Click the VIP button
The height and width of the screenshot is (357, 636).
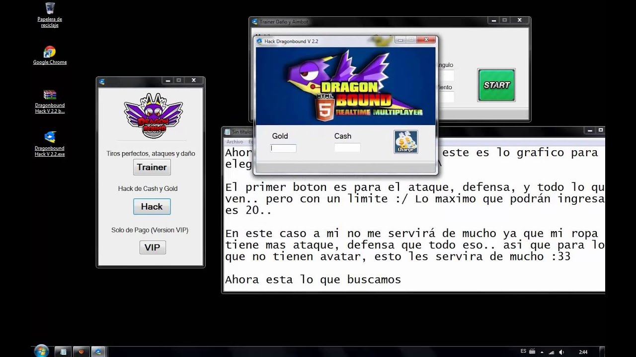(x=153, y=247)
